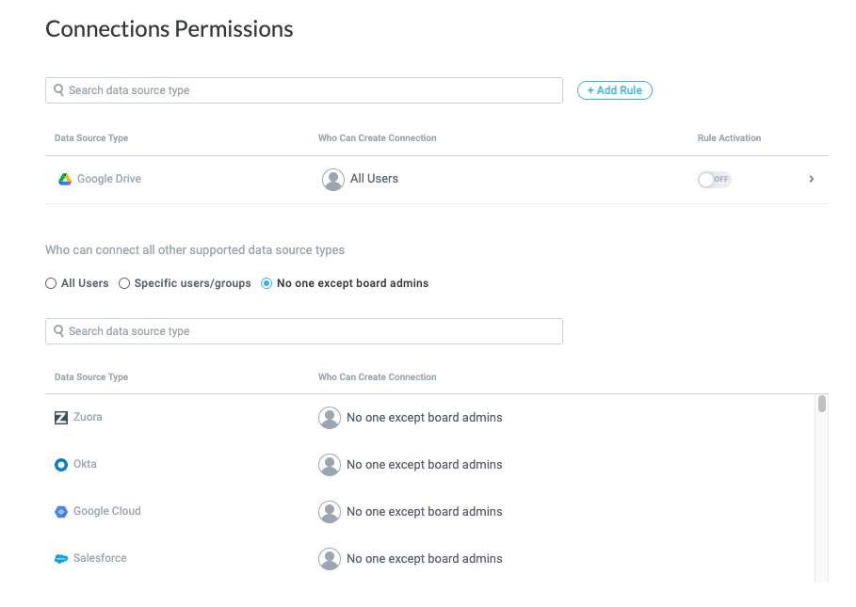Image resolution: width=856 pixels, height=607 pixels.
Task: Click the user avatar icon in the Salesforce row
Action: click(x=330, y=559)
